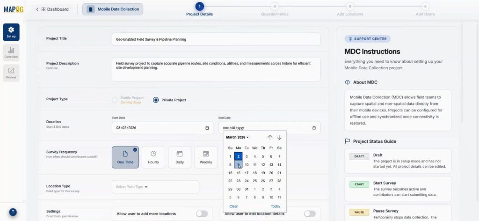Select March 24 in the calendar
This screenshot has width=479, height=221.
coord(247,181)
